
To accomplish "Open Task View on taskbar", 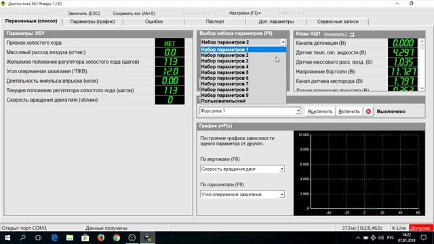I will [38, 238].
